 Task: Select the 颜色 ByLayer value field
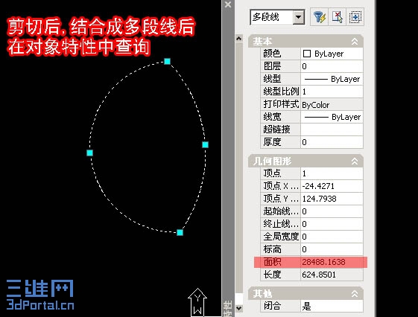point(332,54)
